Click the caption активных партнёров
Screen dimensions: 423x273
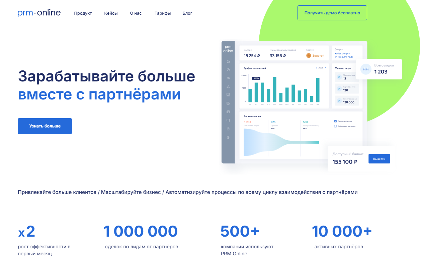339,247
